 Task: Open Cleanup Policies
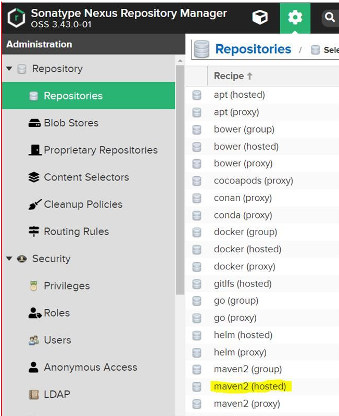pyautogui.click(x=83, y=204)
